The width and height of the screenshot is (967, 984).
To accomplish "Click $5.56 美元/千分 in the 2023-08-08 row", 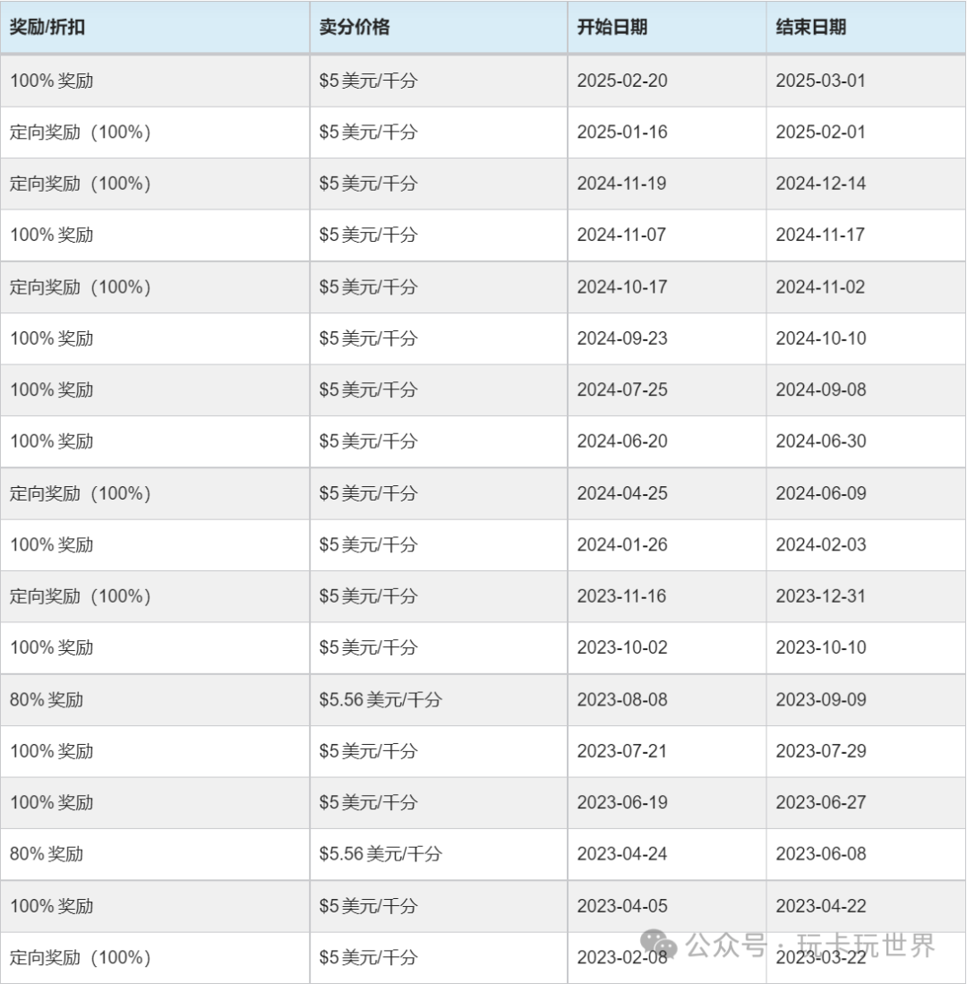I will [x=381, y=700].
